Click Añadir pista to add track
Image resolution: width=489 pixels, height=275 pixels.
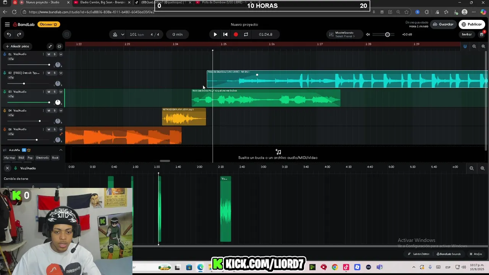pyautogui.click(x=18, y=46)
